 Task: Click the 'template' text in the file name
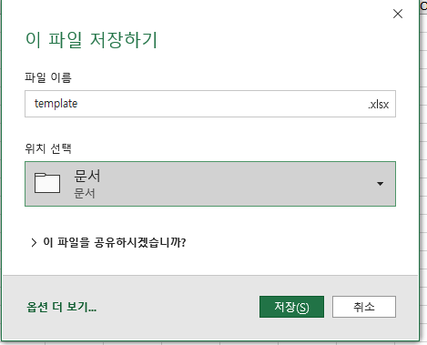(x=56, y=104)
